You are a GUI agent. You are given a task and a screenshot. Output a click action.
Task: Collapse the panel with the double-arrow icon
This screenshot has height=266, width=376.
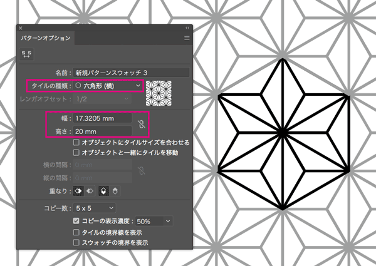point(187,28)
